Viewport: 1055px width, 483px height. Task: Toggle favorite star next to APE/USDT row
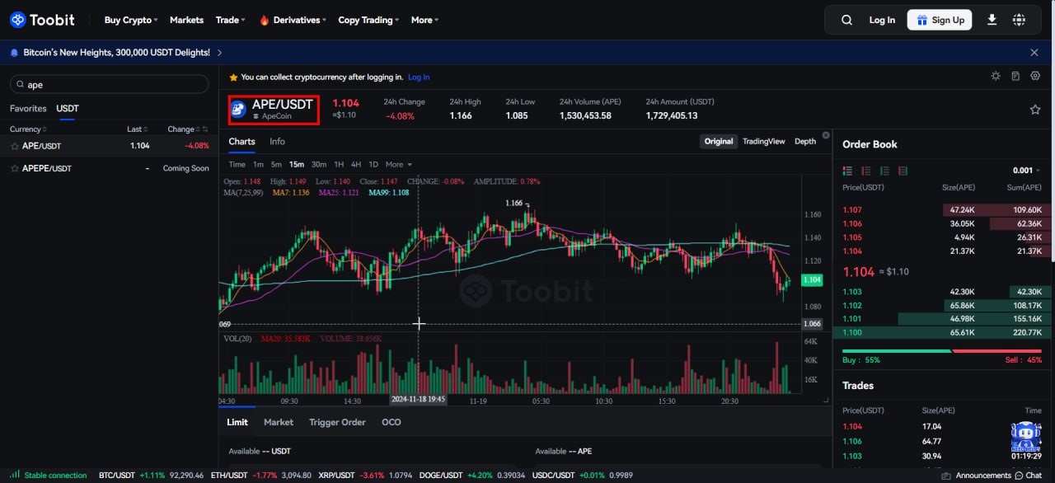tap(15, 146)
